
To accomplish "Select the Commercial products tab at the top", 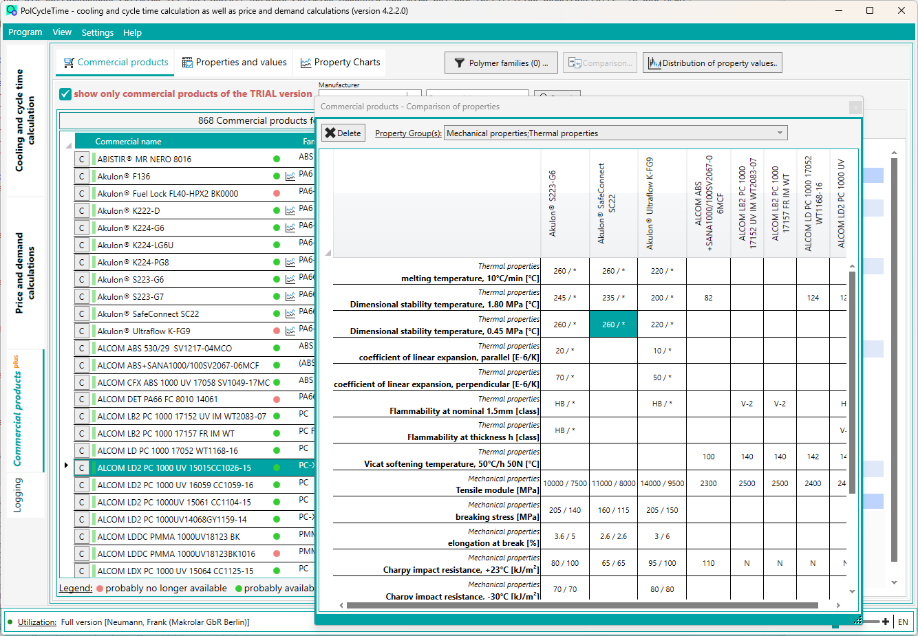I will (x=116, y=63).
